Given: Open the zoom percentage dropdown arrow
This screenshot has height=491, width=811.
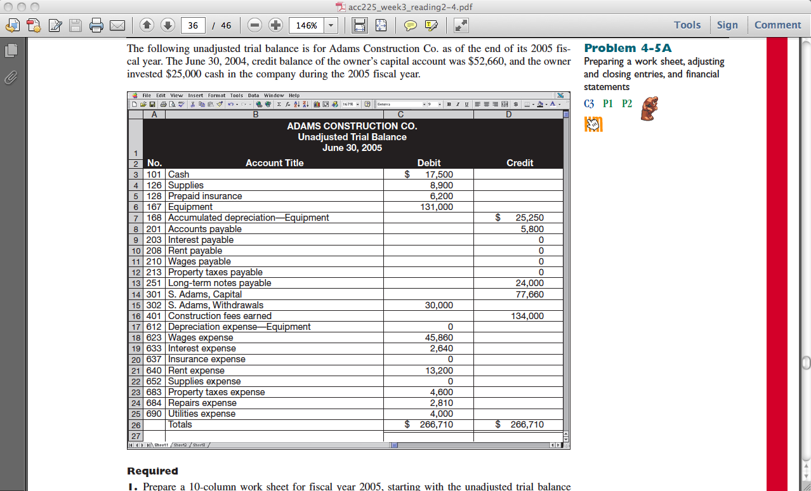Looking at the screenshot, I should [x=331, y=25].
